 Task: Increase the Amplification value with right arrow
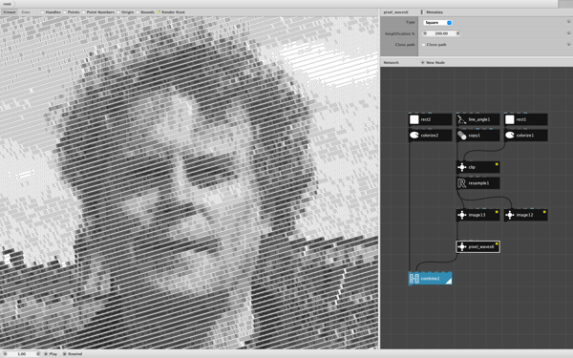click(x=457, y=33)
